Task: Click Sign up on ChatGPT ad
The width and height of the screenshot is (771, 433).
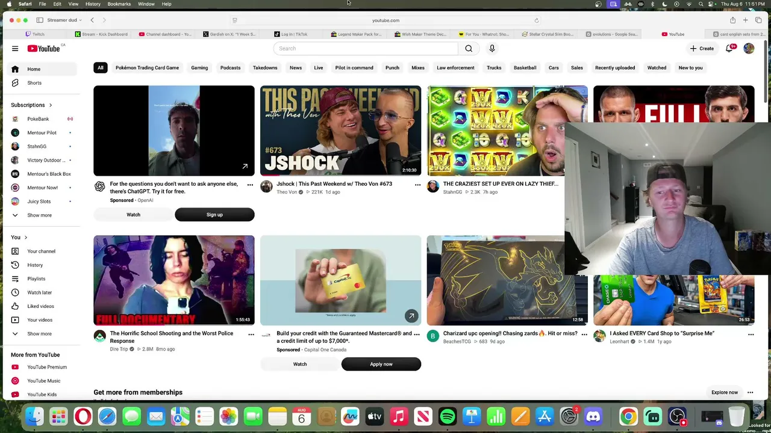Action: coord(214,215)
